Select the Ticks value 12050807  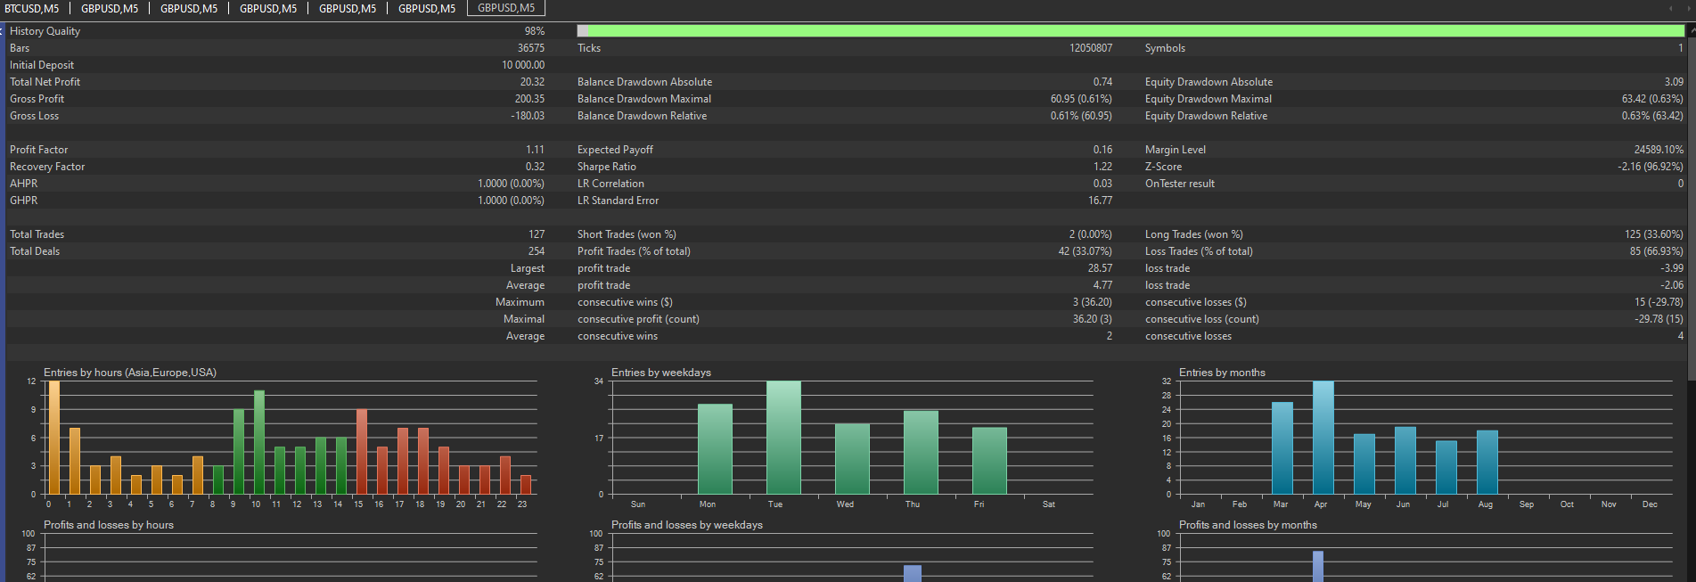[x=1091, y=48]
